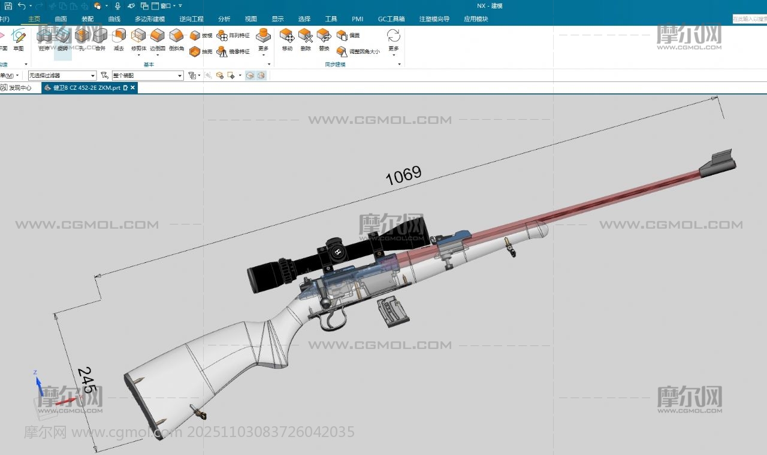Activate the 减去 (Subtract) tool
This screenshot has height=455, width=767.
(119, 38)
